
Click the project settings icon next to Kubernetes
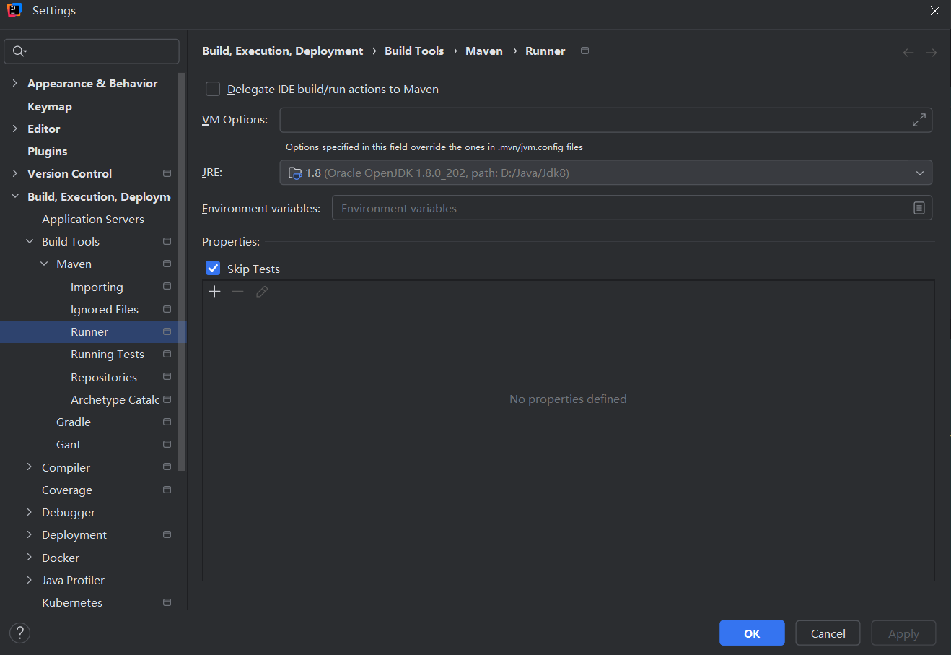coord(167,602)
